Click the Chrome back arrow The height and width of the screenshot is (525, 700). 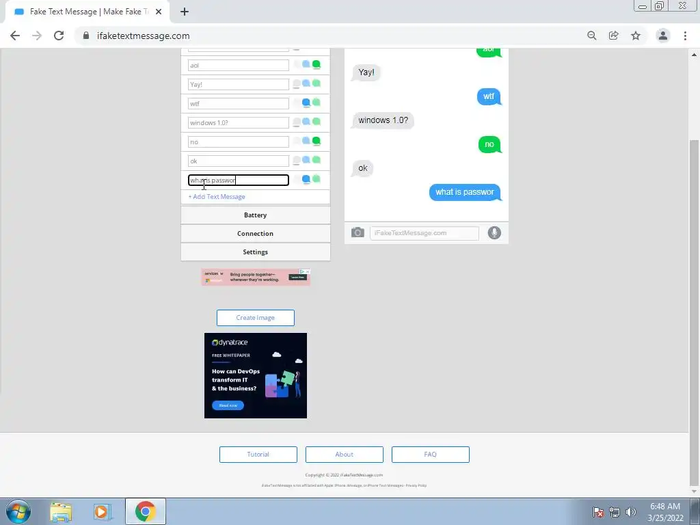point(15,36)
